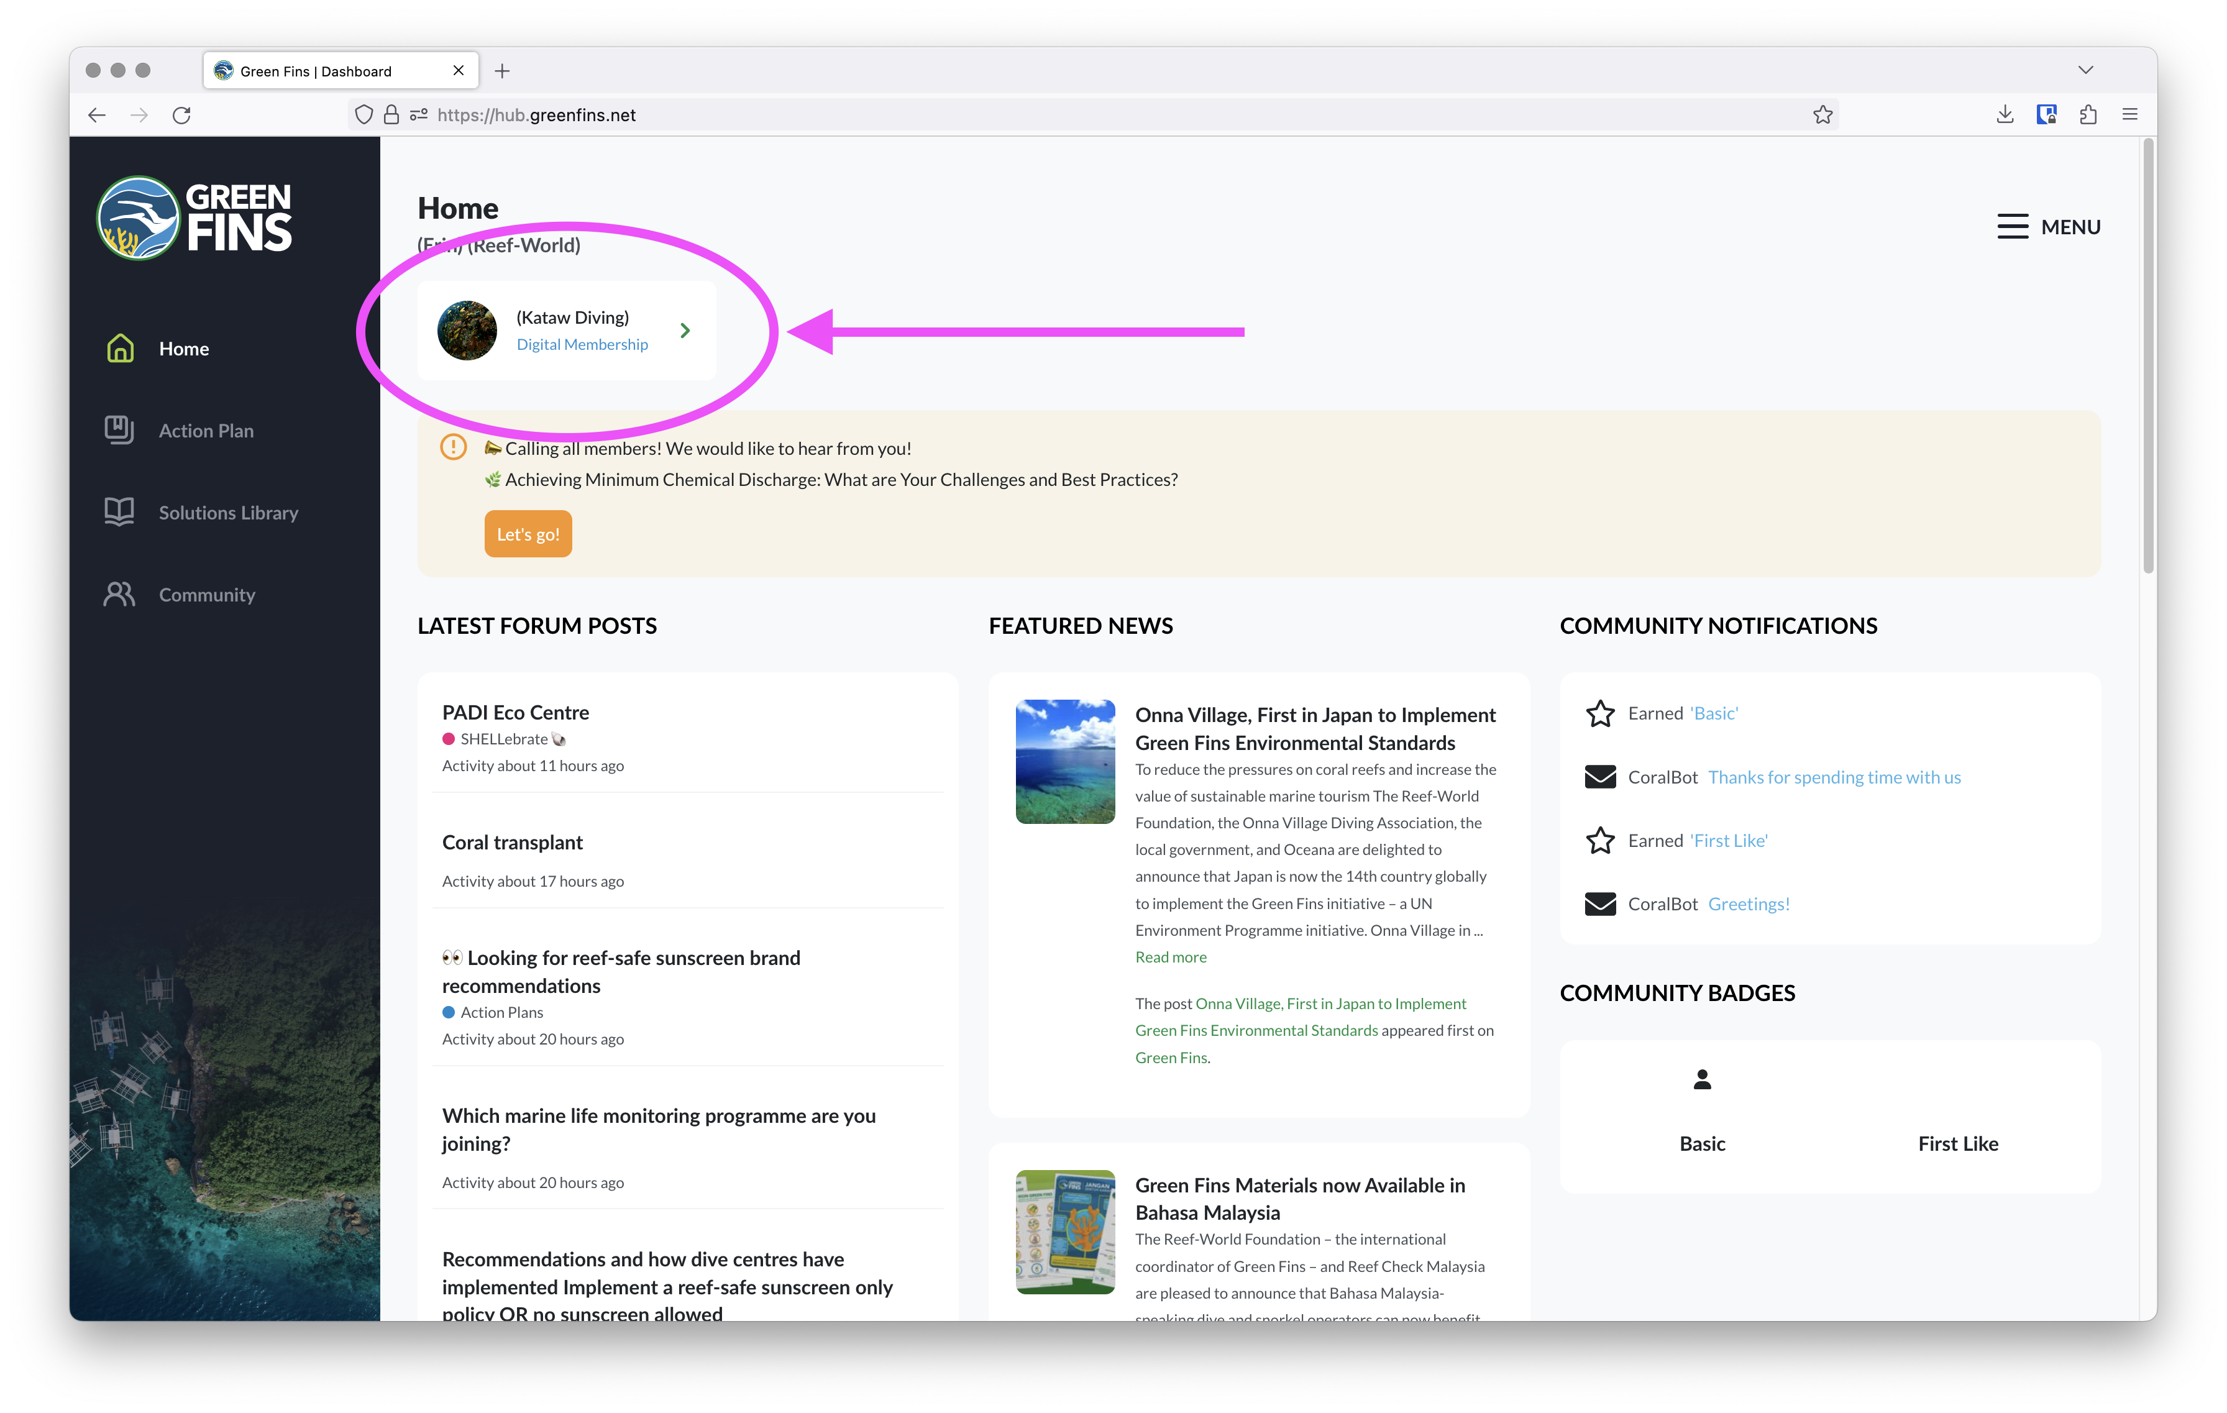Open the green 'Onna Village, First in Japan' post link
The width and height of the screenshot is (2227, 1413).
pos(1301,1017)
